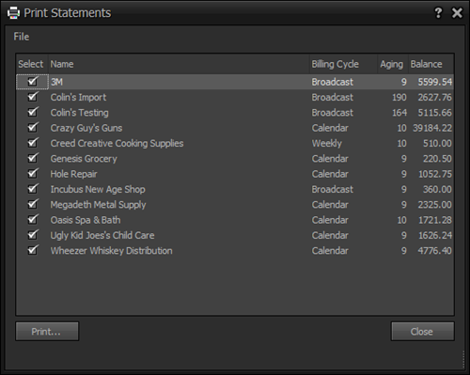Click the Weekly billing cycle cell
The width and height of the screenshot is (470, 375).
point(327,144)
